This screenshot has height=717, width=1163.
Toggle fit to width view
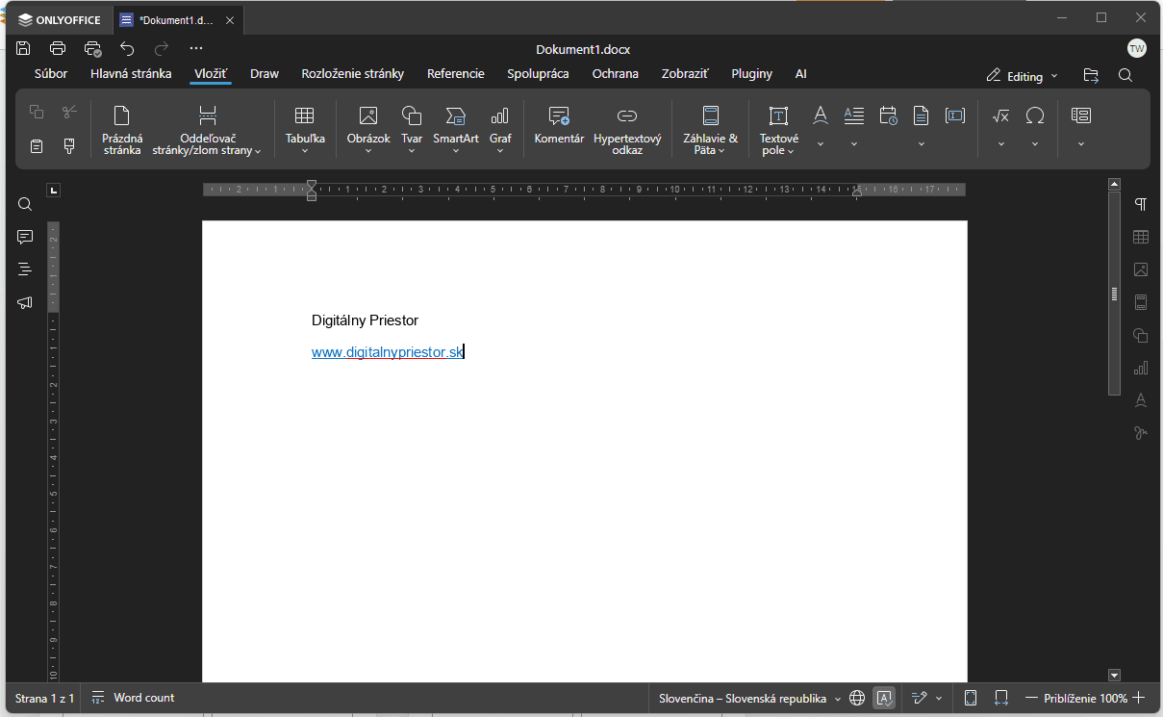coord(1001,698)
